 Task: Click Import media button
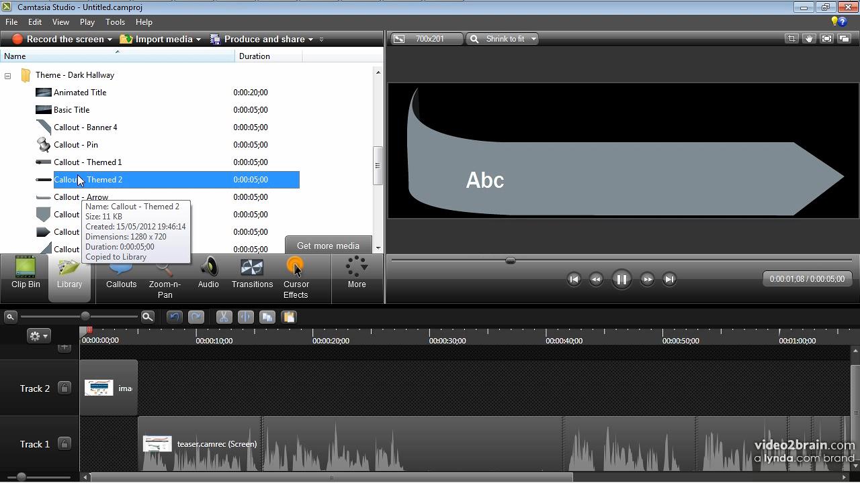(157, 39)
